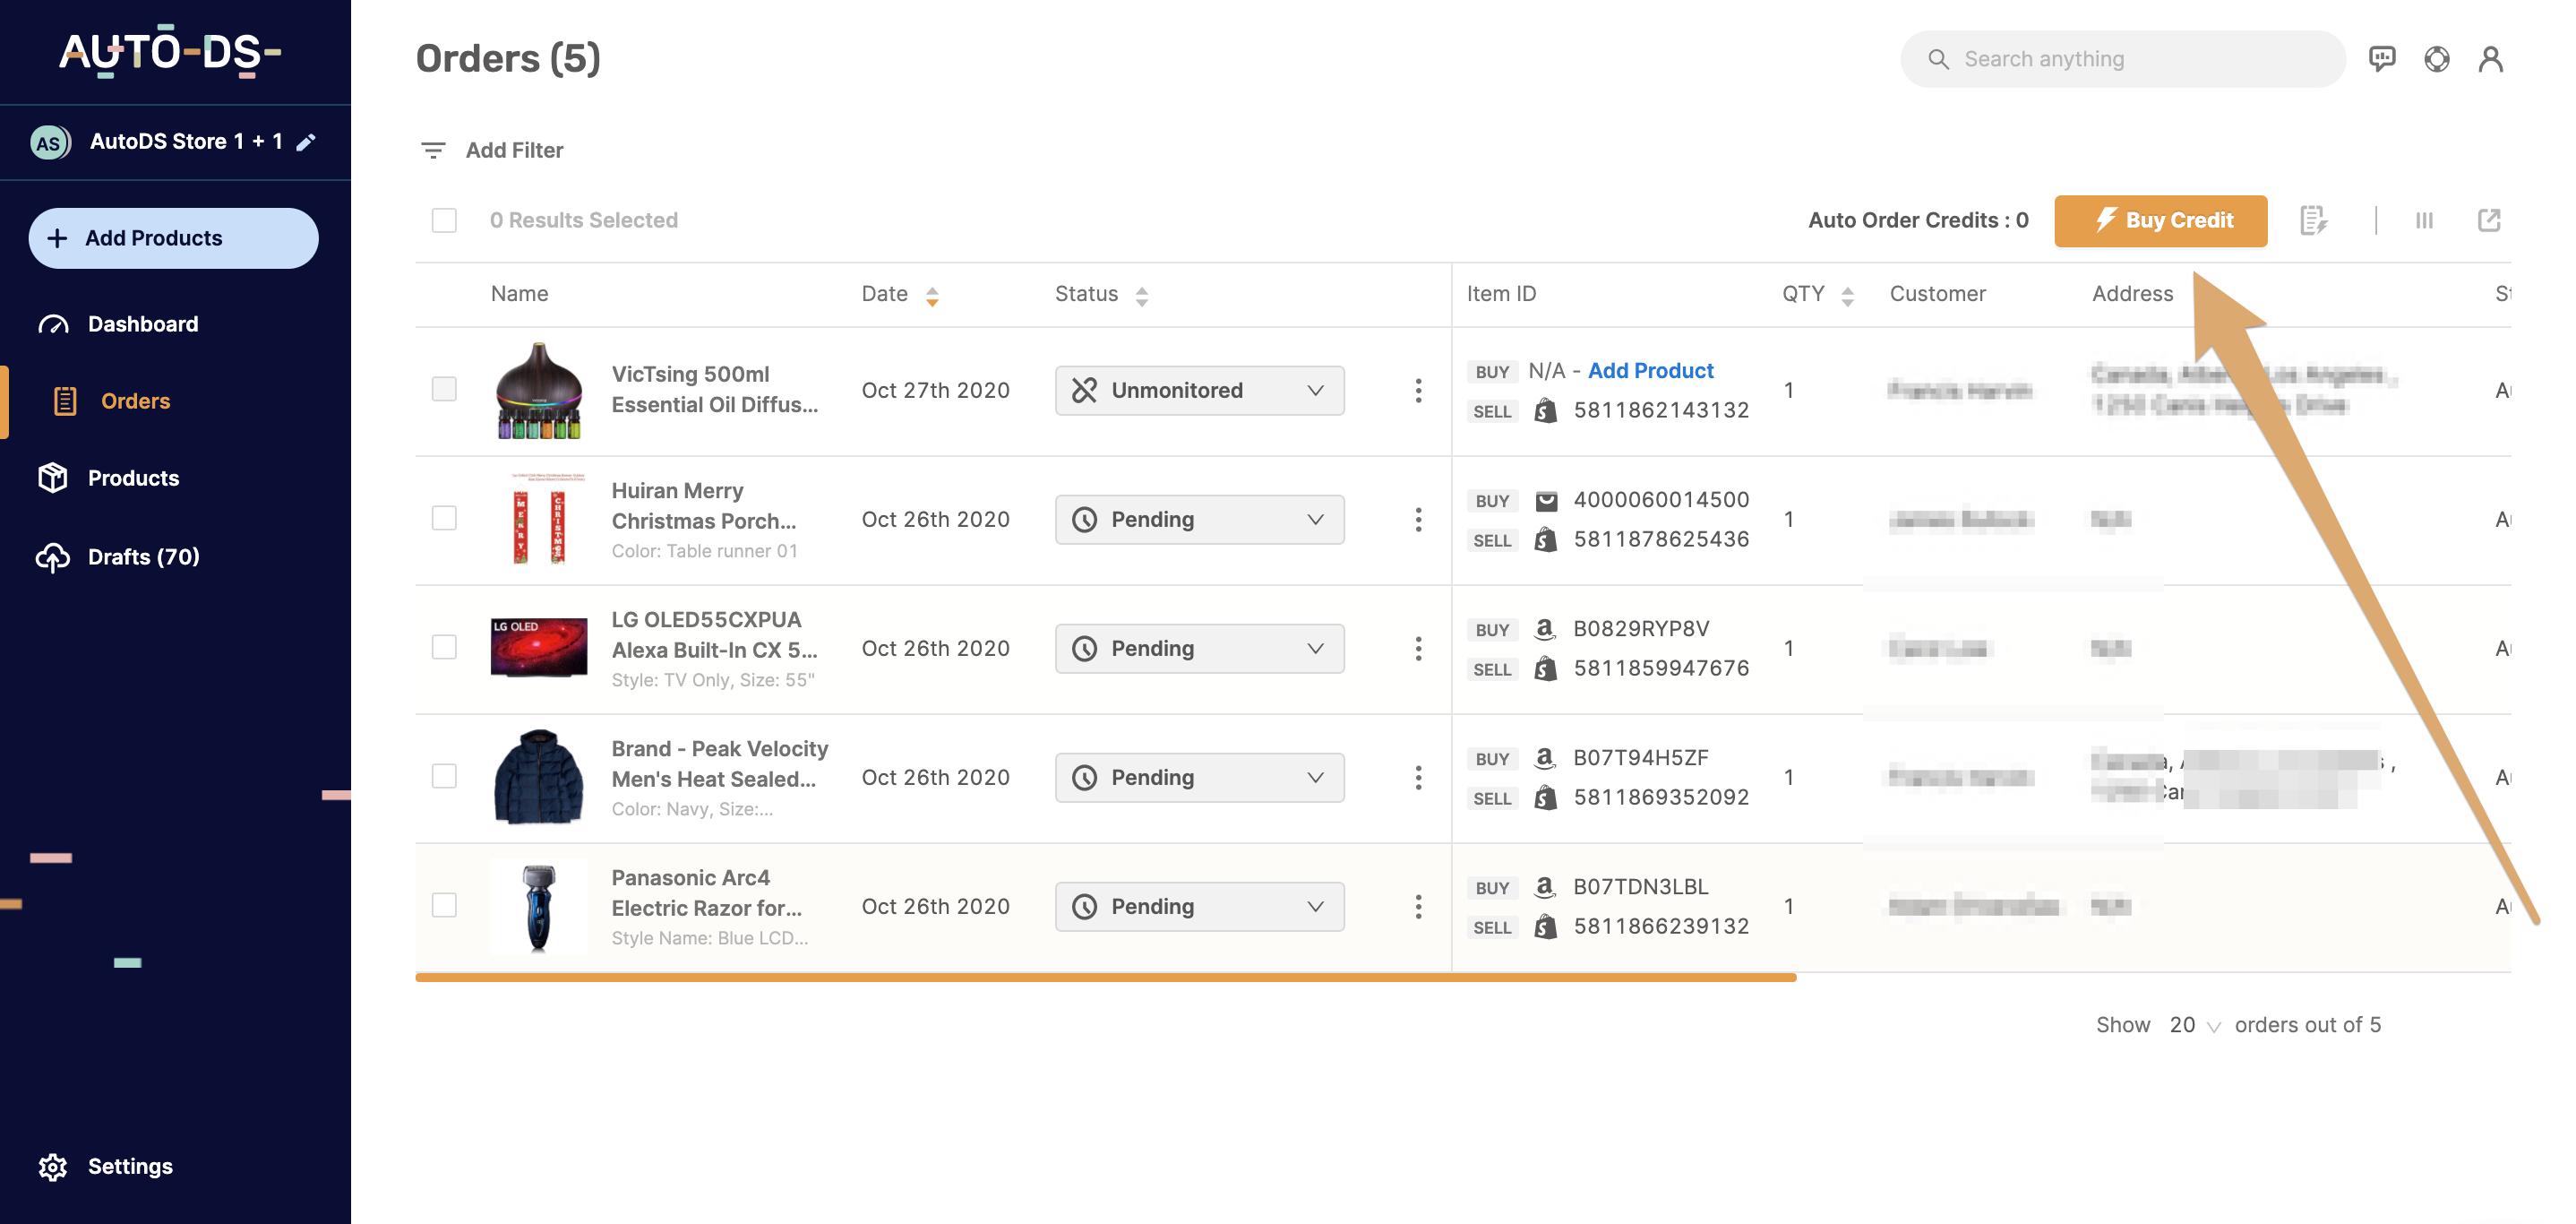2576x1224 pixels.
Task: Click the Buy Credit button
Action: (x=2160, y=220)
